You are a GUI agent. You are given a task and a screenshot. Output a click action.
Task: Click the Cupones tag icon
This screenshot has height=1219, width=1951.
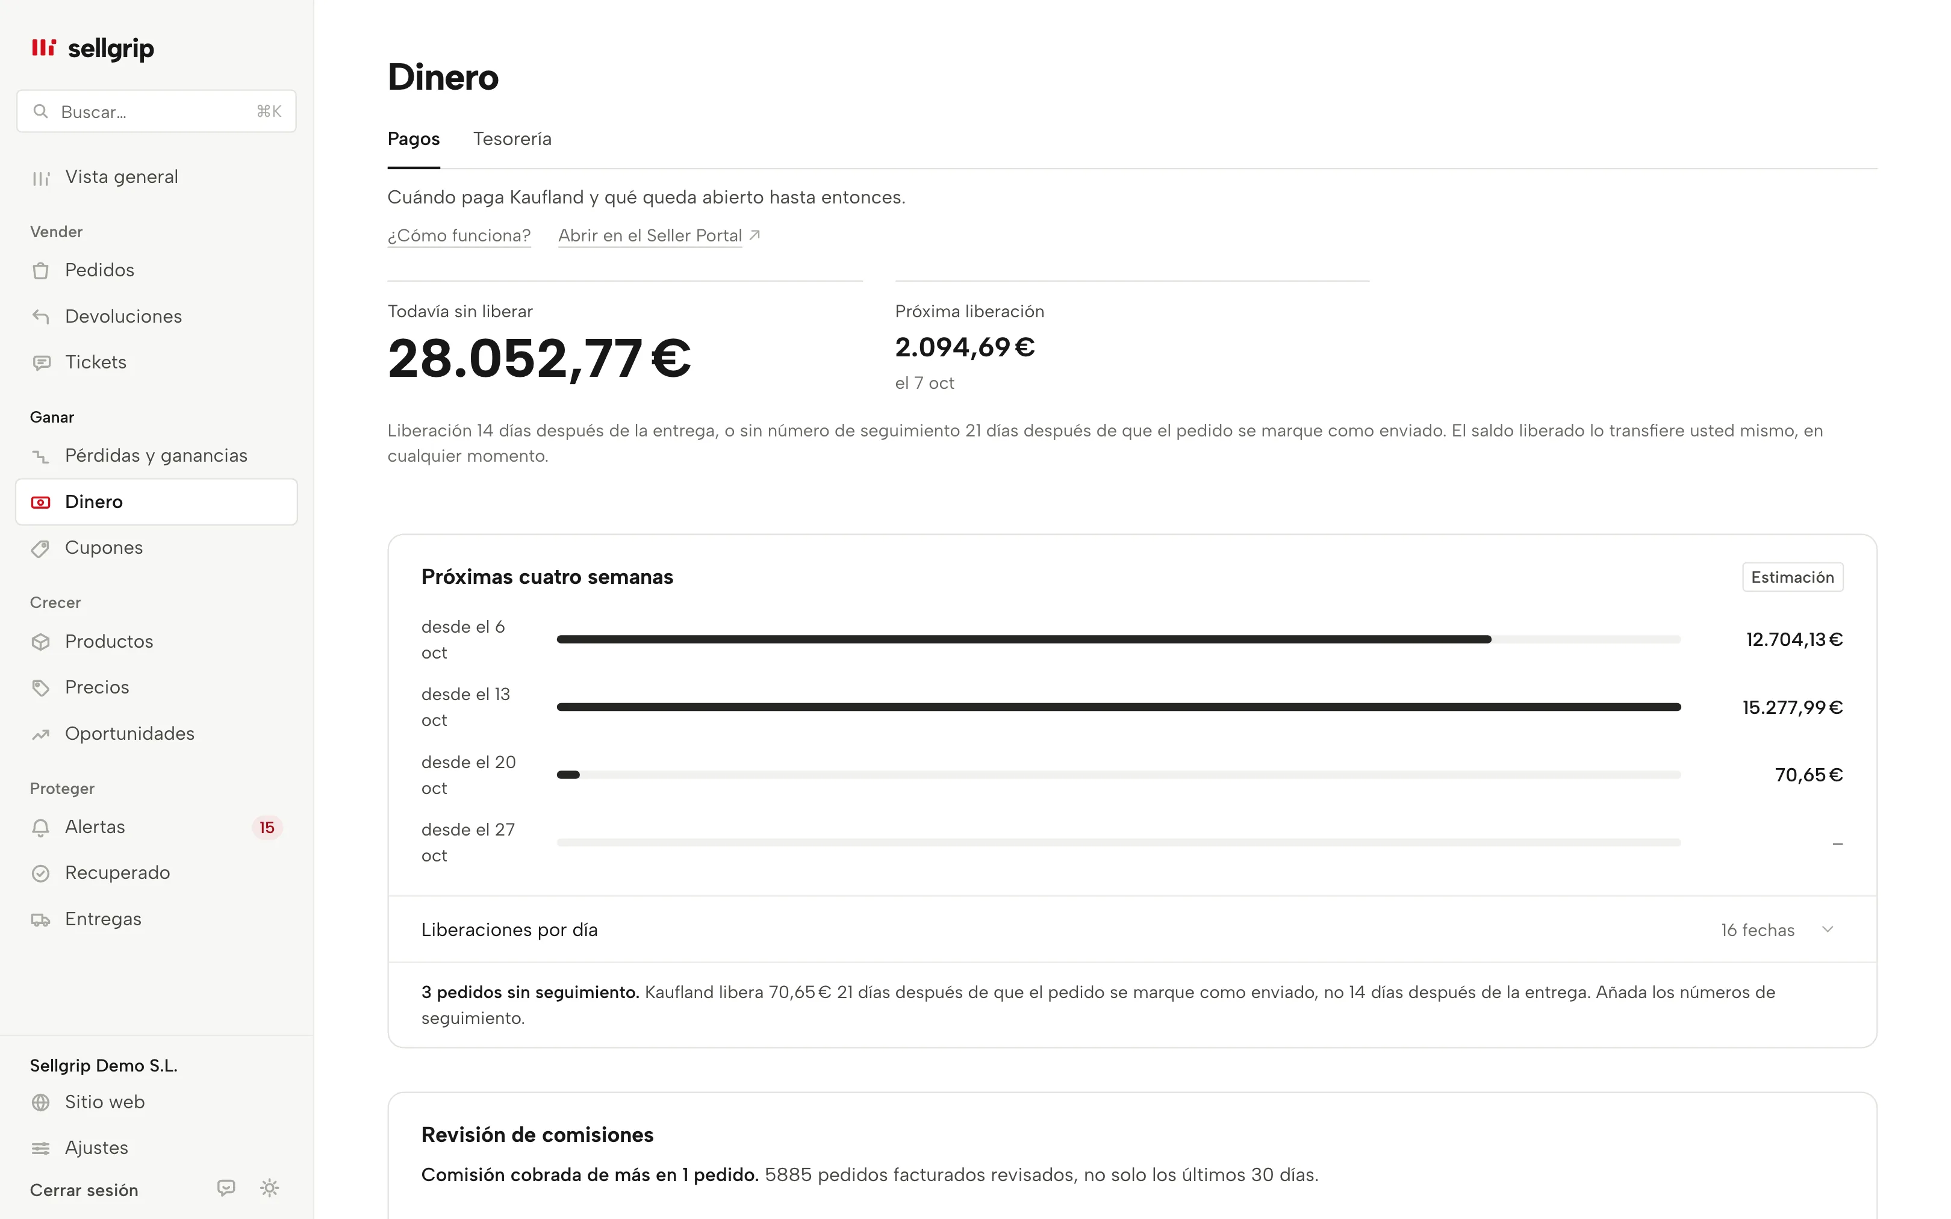(41, 548)
